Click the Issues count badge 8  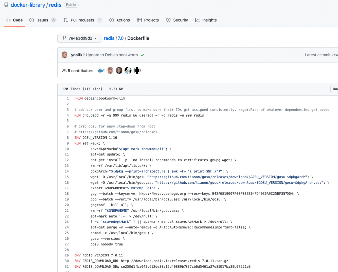[x=53, y=20]
